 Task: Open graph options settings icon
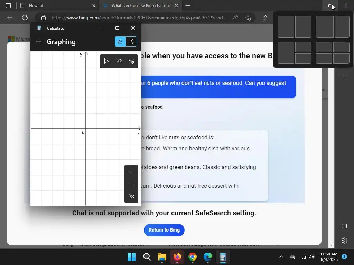click(131, 61)
